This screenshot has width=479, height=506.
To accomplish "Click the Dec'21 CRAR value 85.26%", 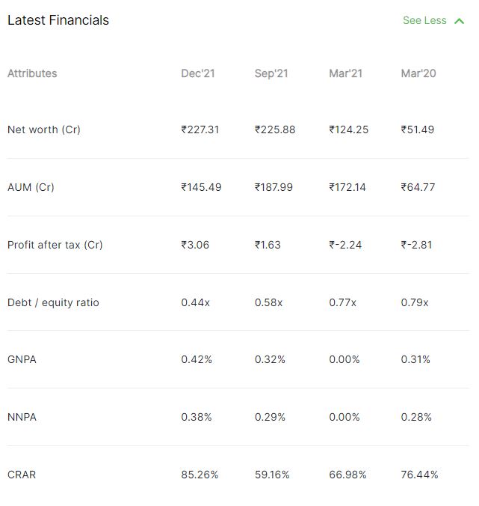I will tap(200, 475).
